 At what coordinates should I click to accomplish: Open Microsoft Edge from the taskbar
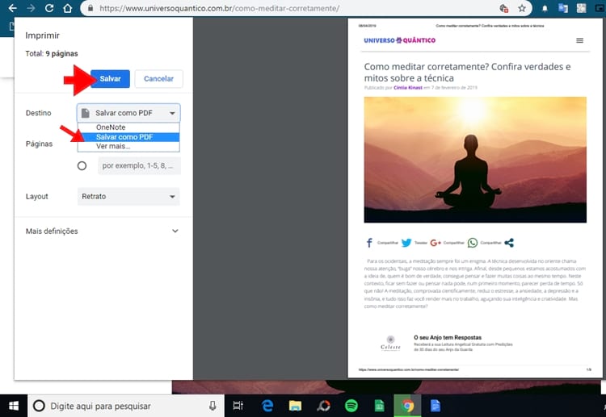(x=267, y=406)
